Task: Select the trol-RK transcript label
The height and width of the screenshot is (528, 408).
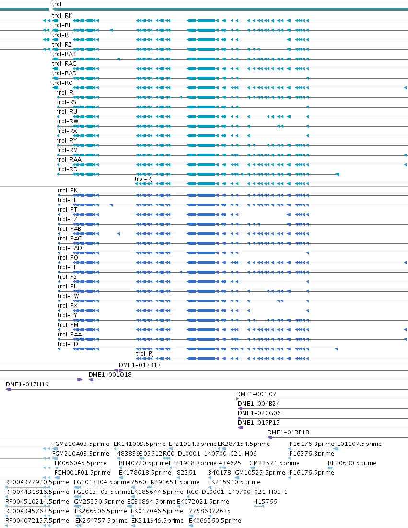Action: coord(62,15)
